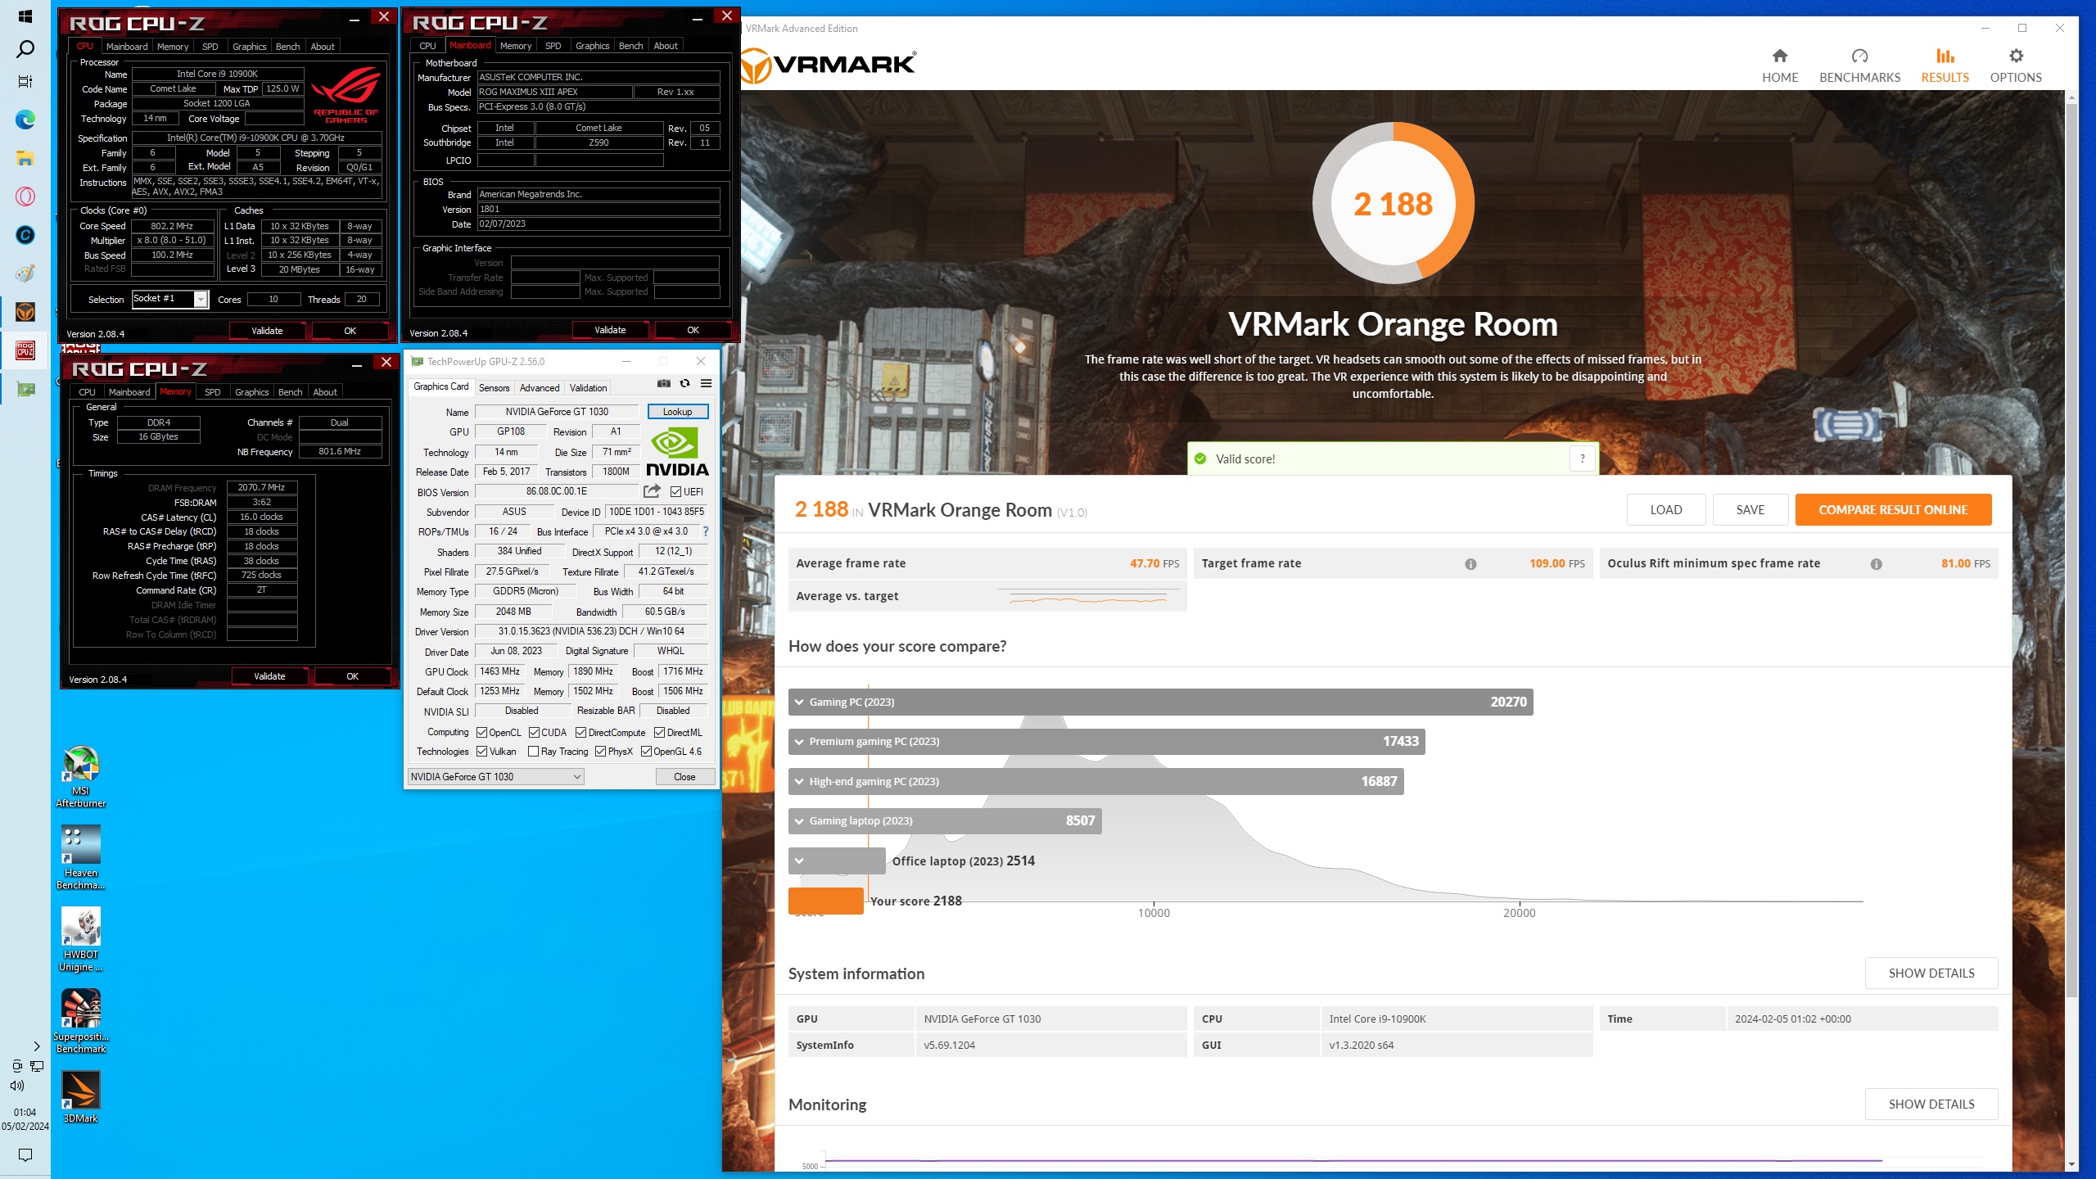Image resolution: width=2096 pixels, height=1179 pixels.
Task: Click the Lookup button in GPU-Z
Action: (x=677, y=412)
